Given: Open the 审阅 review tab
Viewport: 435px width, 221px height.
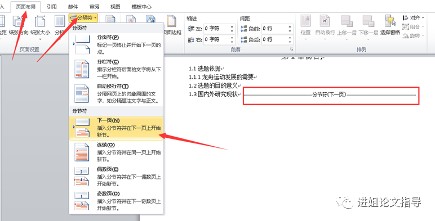Looking at the screenshot, I should click(x=94, y=7).
